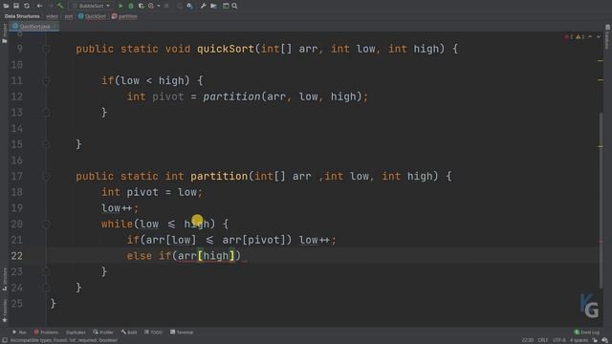Click fold end marker on line 13
Viewport: 612px width, 344px height.
(46, 113)
